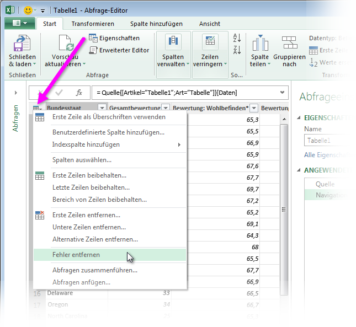The width and height of the screenshot is (356, 327).
Task: Switch to the Transformieren tab
Action: [x=93, y=24]
